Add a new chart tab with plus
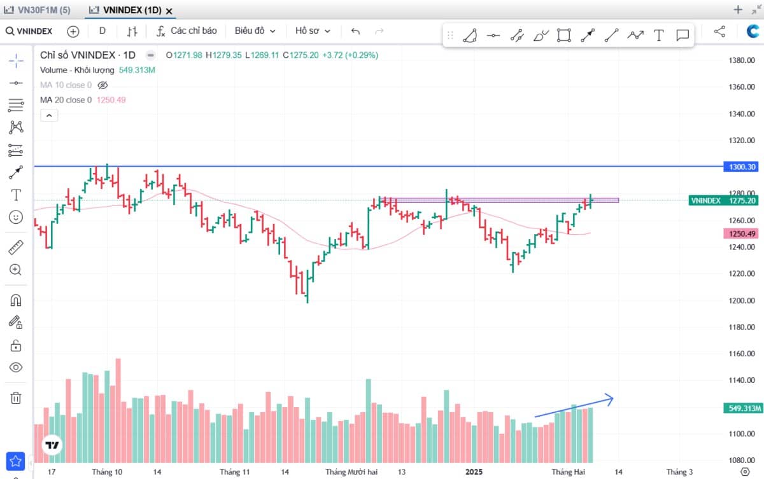The image size is (764, 479). tap(738, 10)
